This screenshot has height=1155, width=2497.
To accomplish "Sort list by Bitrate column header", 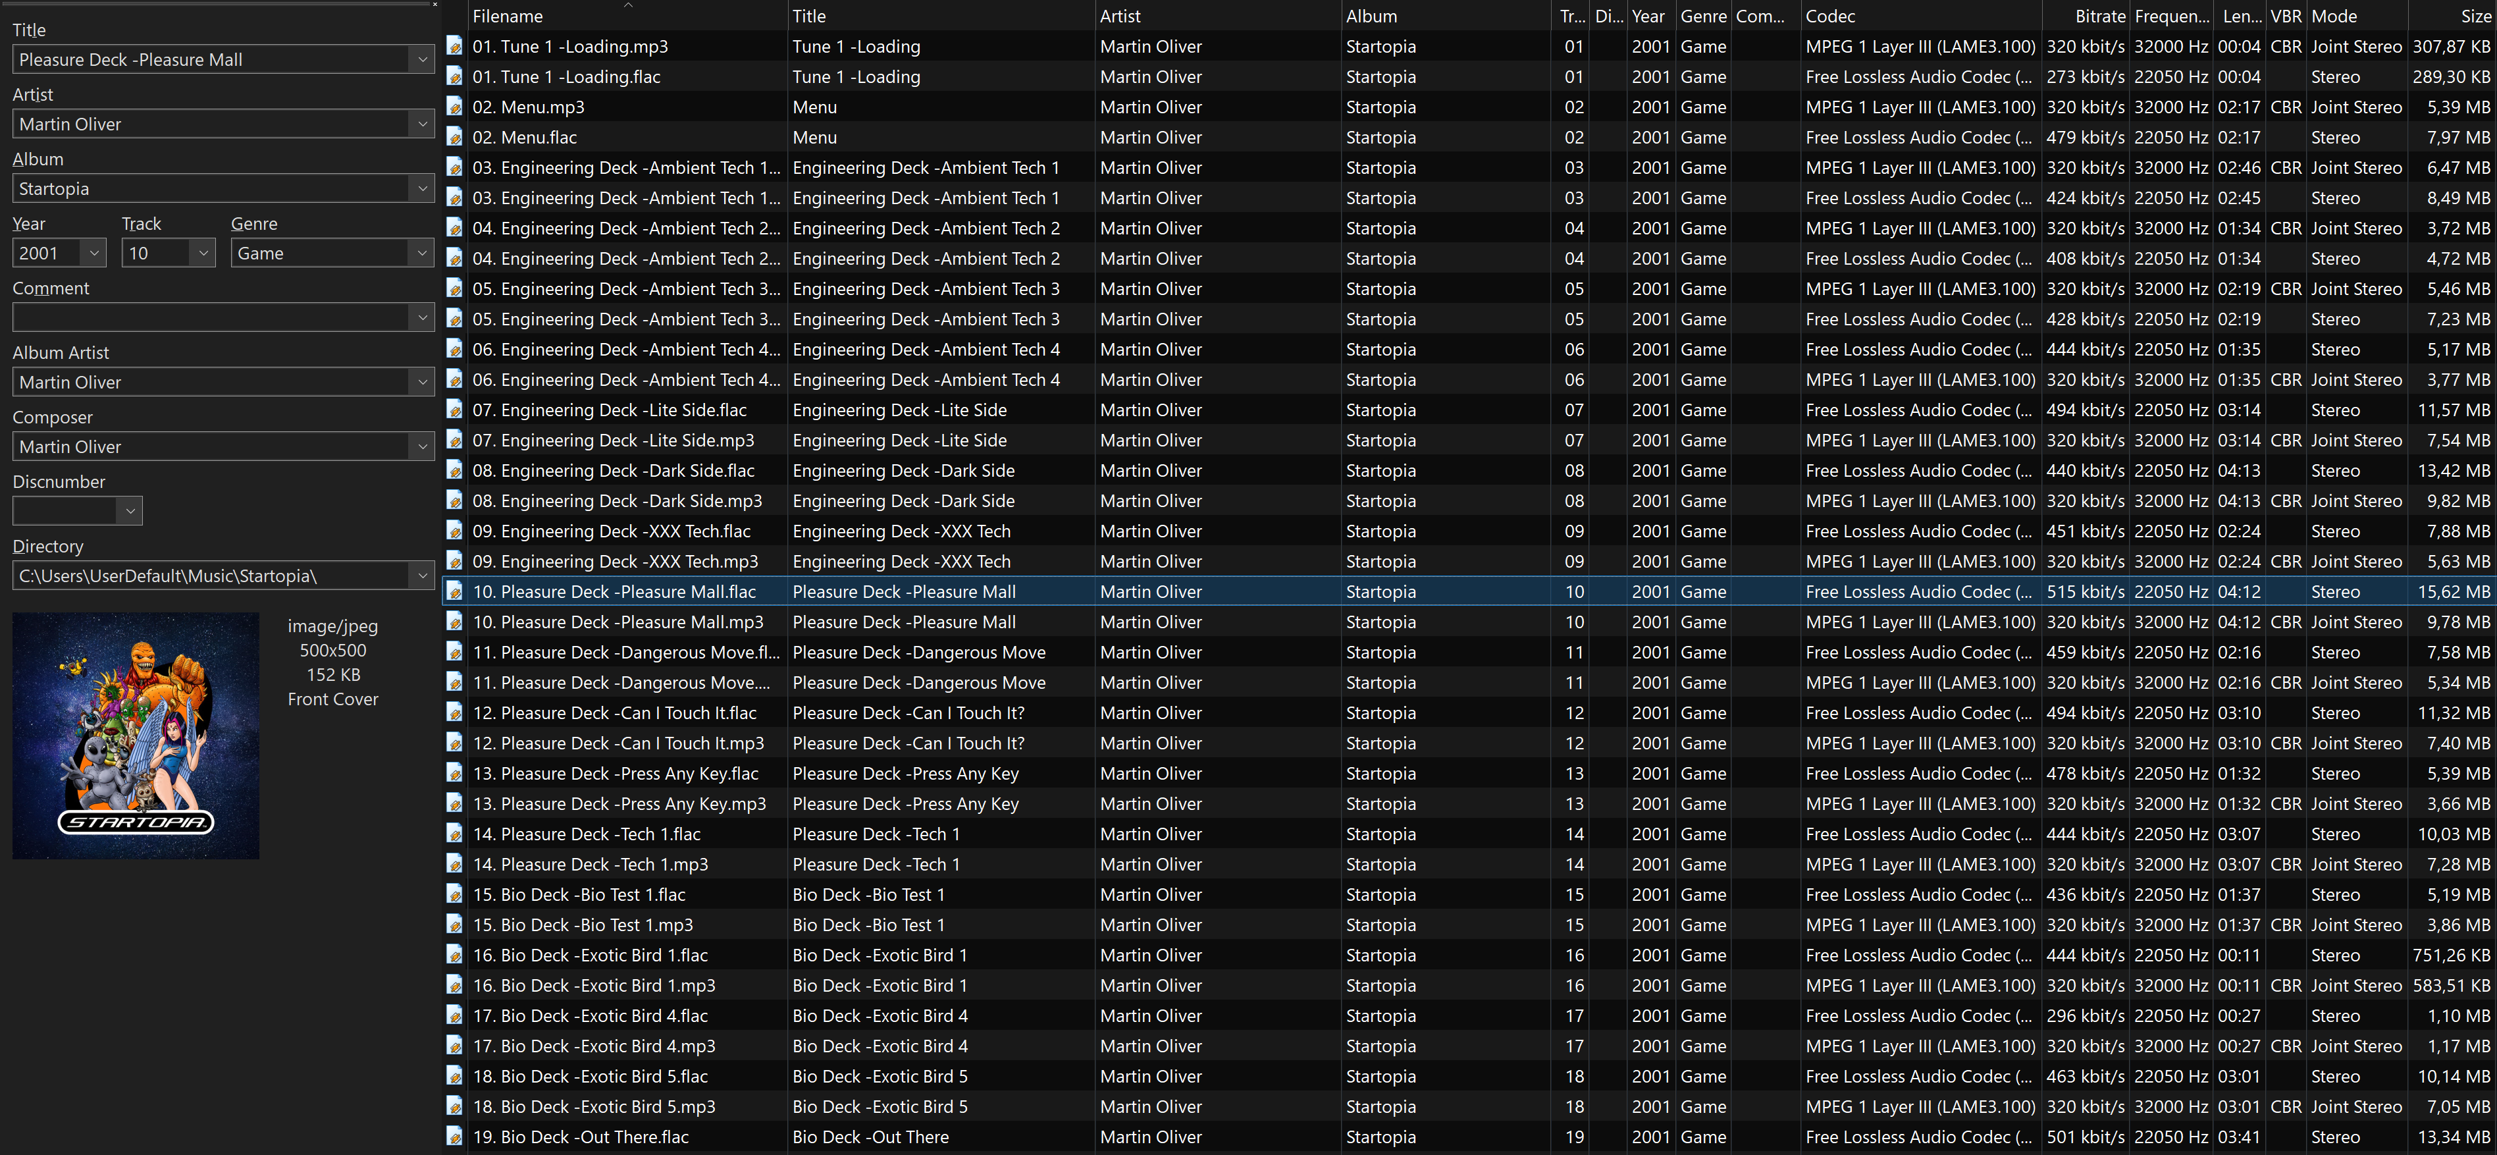I will tap(2099, 16).
